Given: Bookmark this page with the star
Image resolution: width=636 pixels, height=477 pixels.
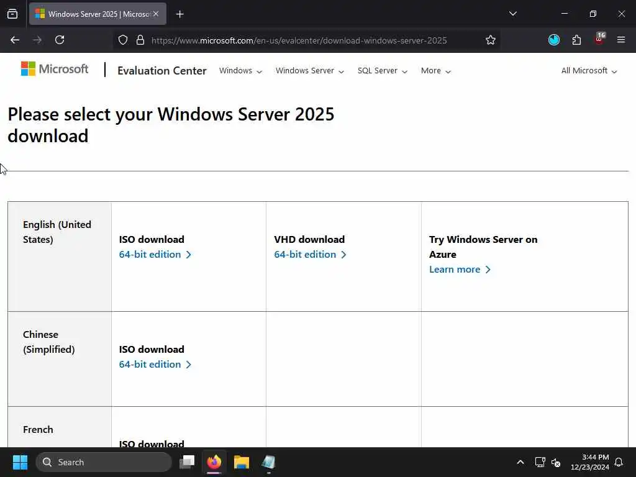Looking at the screenshot, I should coord(491,40).
